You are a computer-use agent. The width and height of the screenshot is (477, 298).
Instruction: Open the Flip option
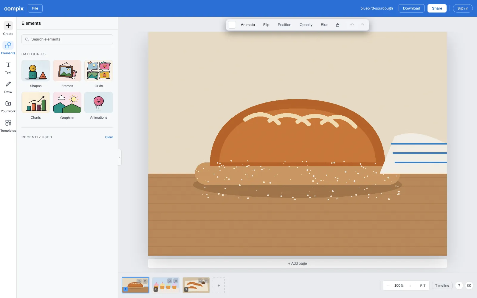tap(266, 25)
